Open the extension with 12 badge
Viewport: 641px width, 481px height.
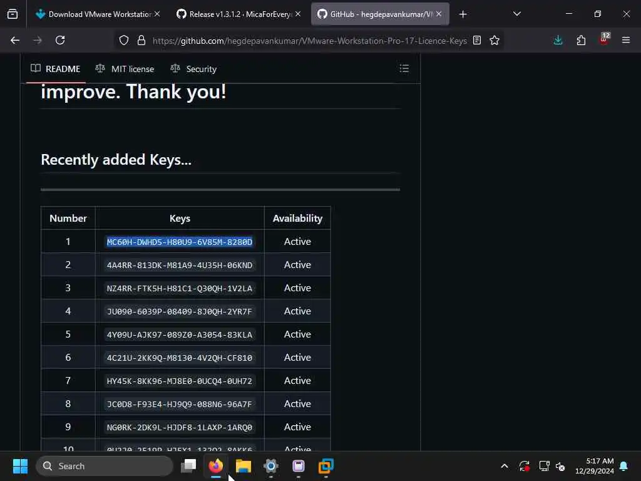604,39
